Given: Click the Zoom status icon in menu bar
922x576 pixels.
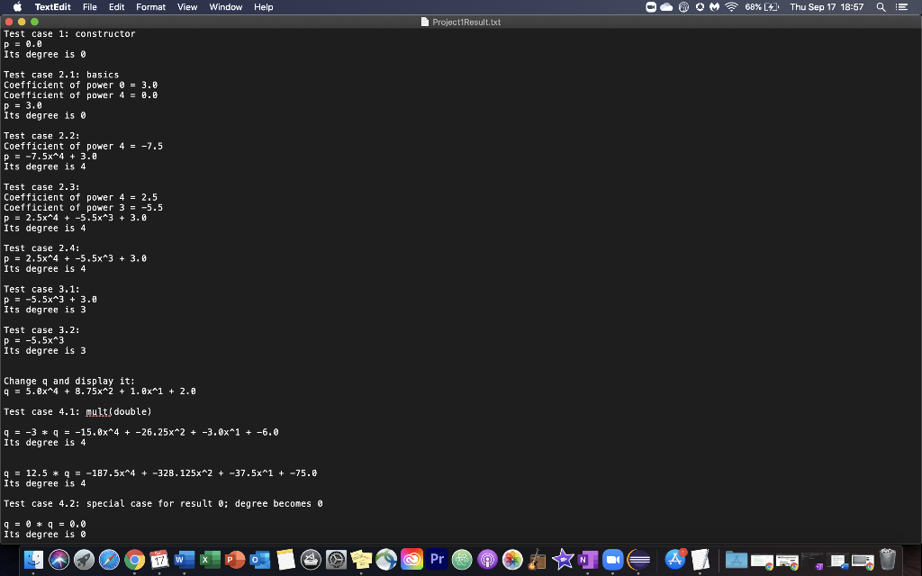Looking at the screenshot, I should tap(651, 7).
